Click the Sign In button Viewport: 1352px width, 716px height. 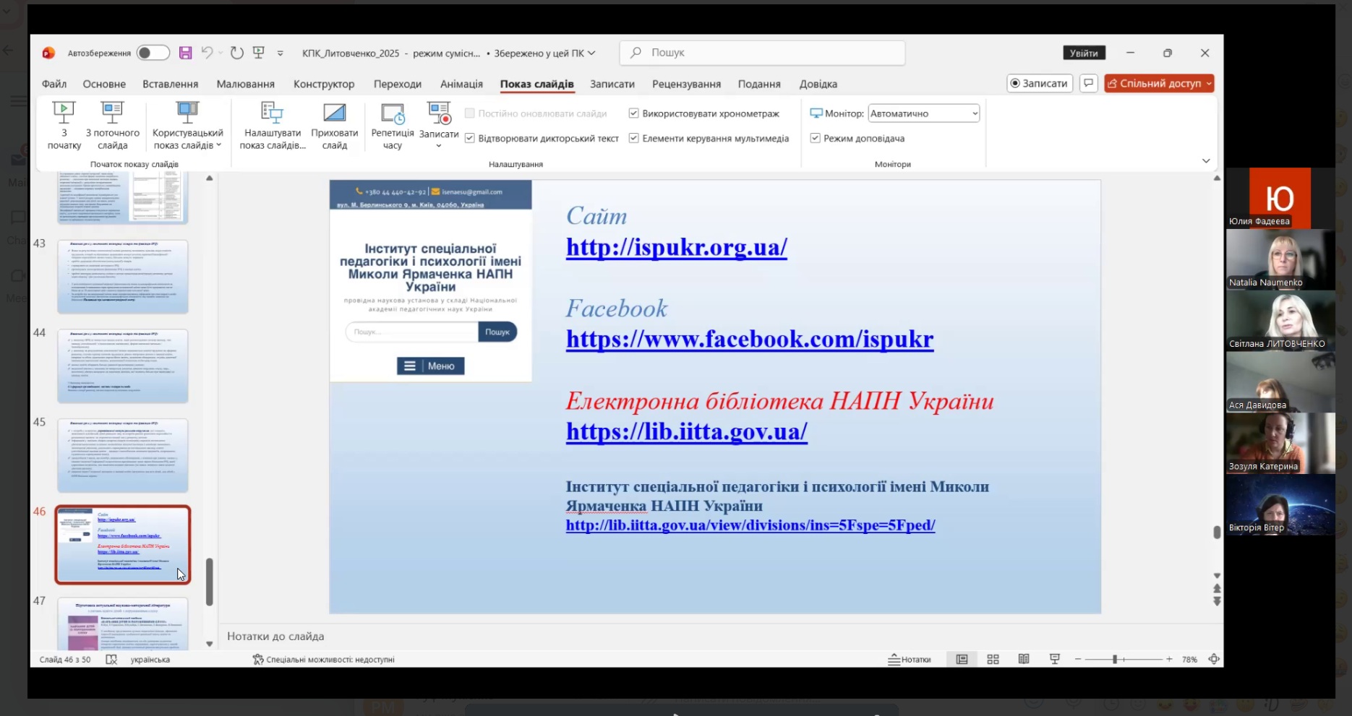(x=1083, y=53)
